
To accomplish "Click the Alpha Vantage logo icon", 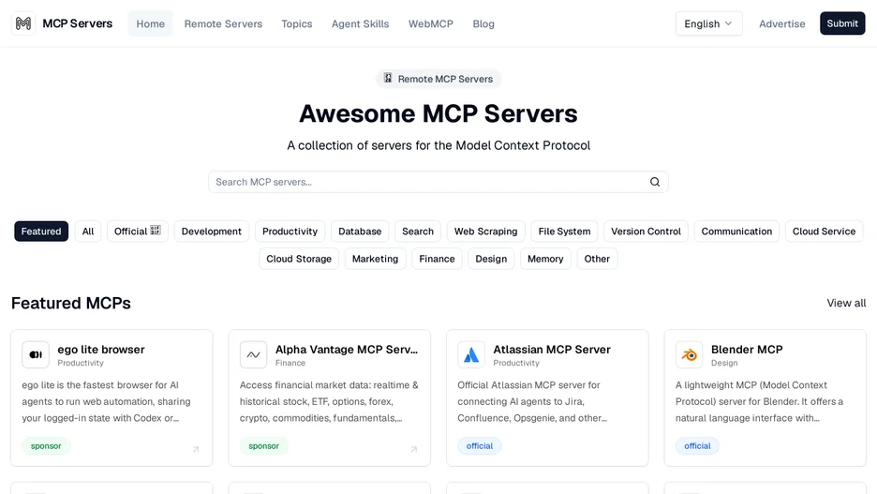I will coord(253,354).
